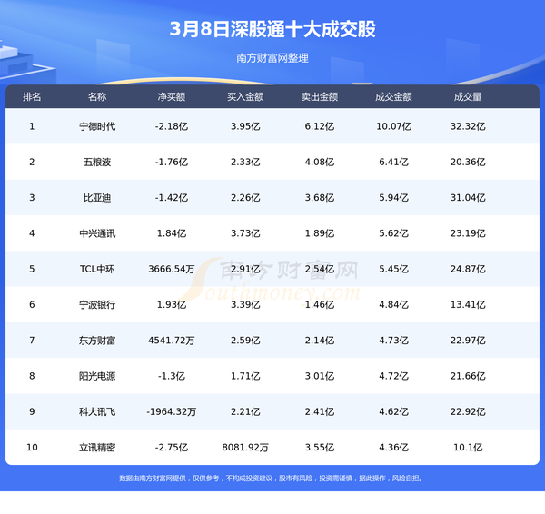Click turnover amount 5.45亿
The width and height of the screenshot is (545, 514).
click(393, 269)
